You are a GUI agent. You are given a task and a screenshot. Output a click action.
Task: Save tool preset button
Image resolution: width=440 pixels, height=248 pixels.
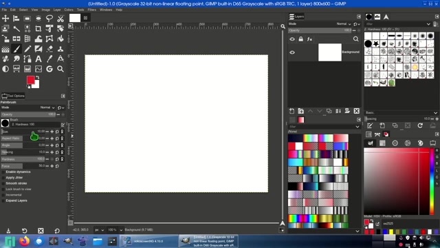pyautogui.click(x=8, y=231)
